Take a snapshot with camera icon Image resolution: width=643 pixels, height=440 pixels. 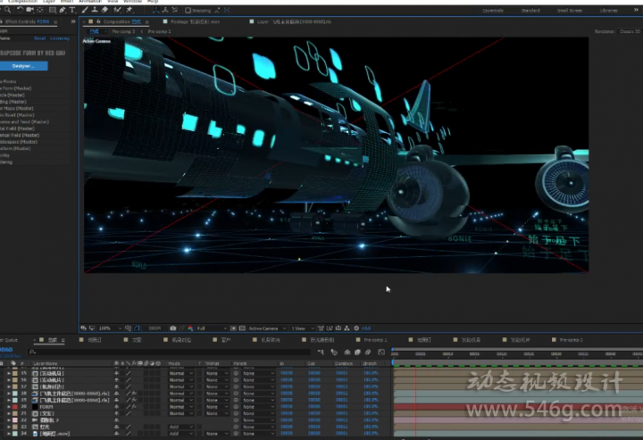[x=173, y=328]
